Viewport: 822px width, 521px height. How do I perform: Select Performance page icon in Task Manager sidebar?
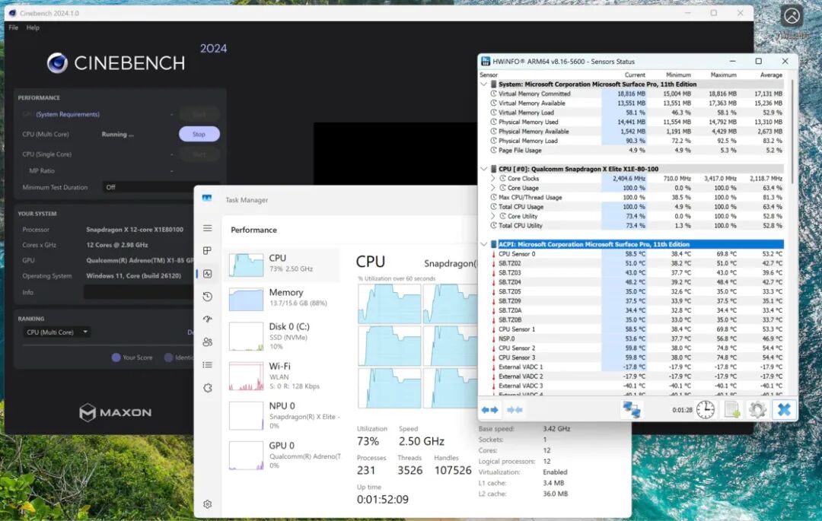coord(208,274)
